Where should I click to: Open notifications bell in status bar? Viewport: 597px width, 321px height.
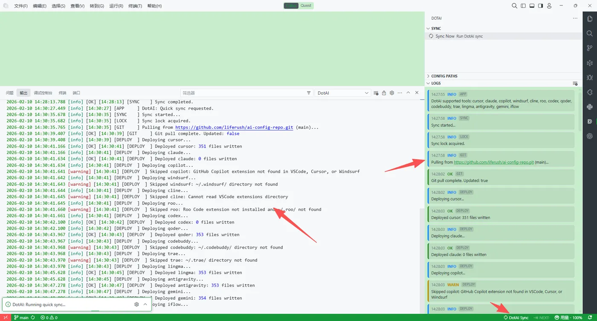[590, 318]
